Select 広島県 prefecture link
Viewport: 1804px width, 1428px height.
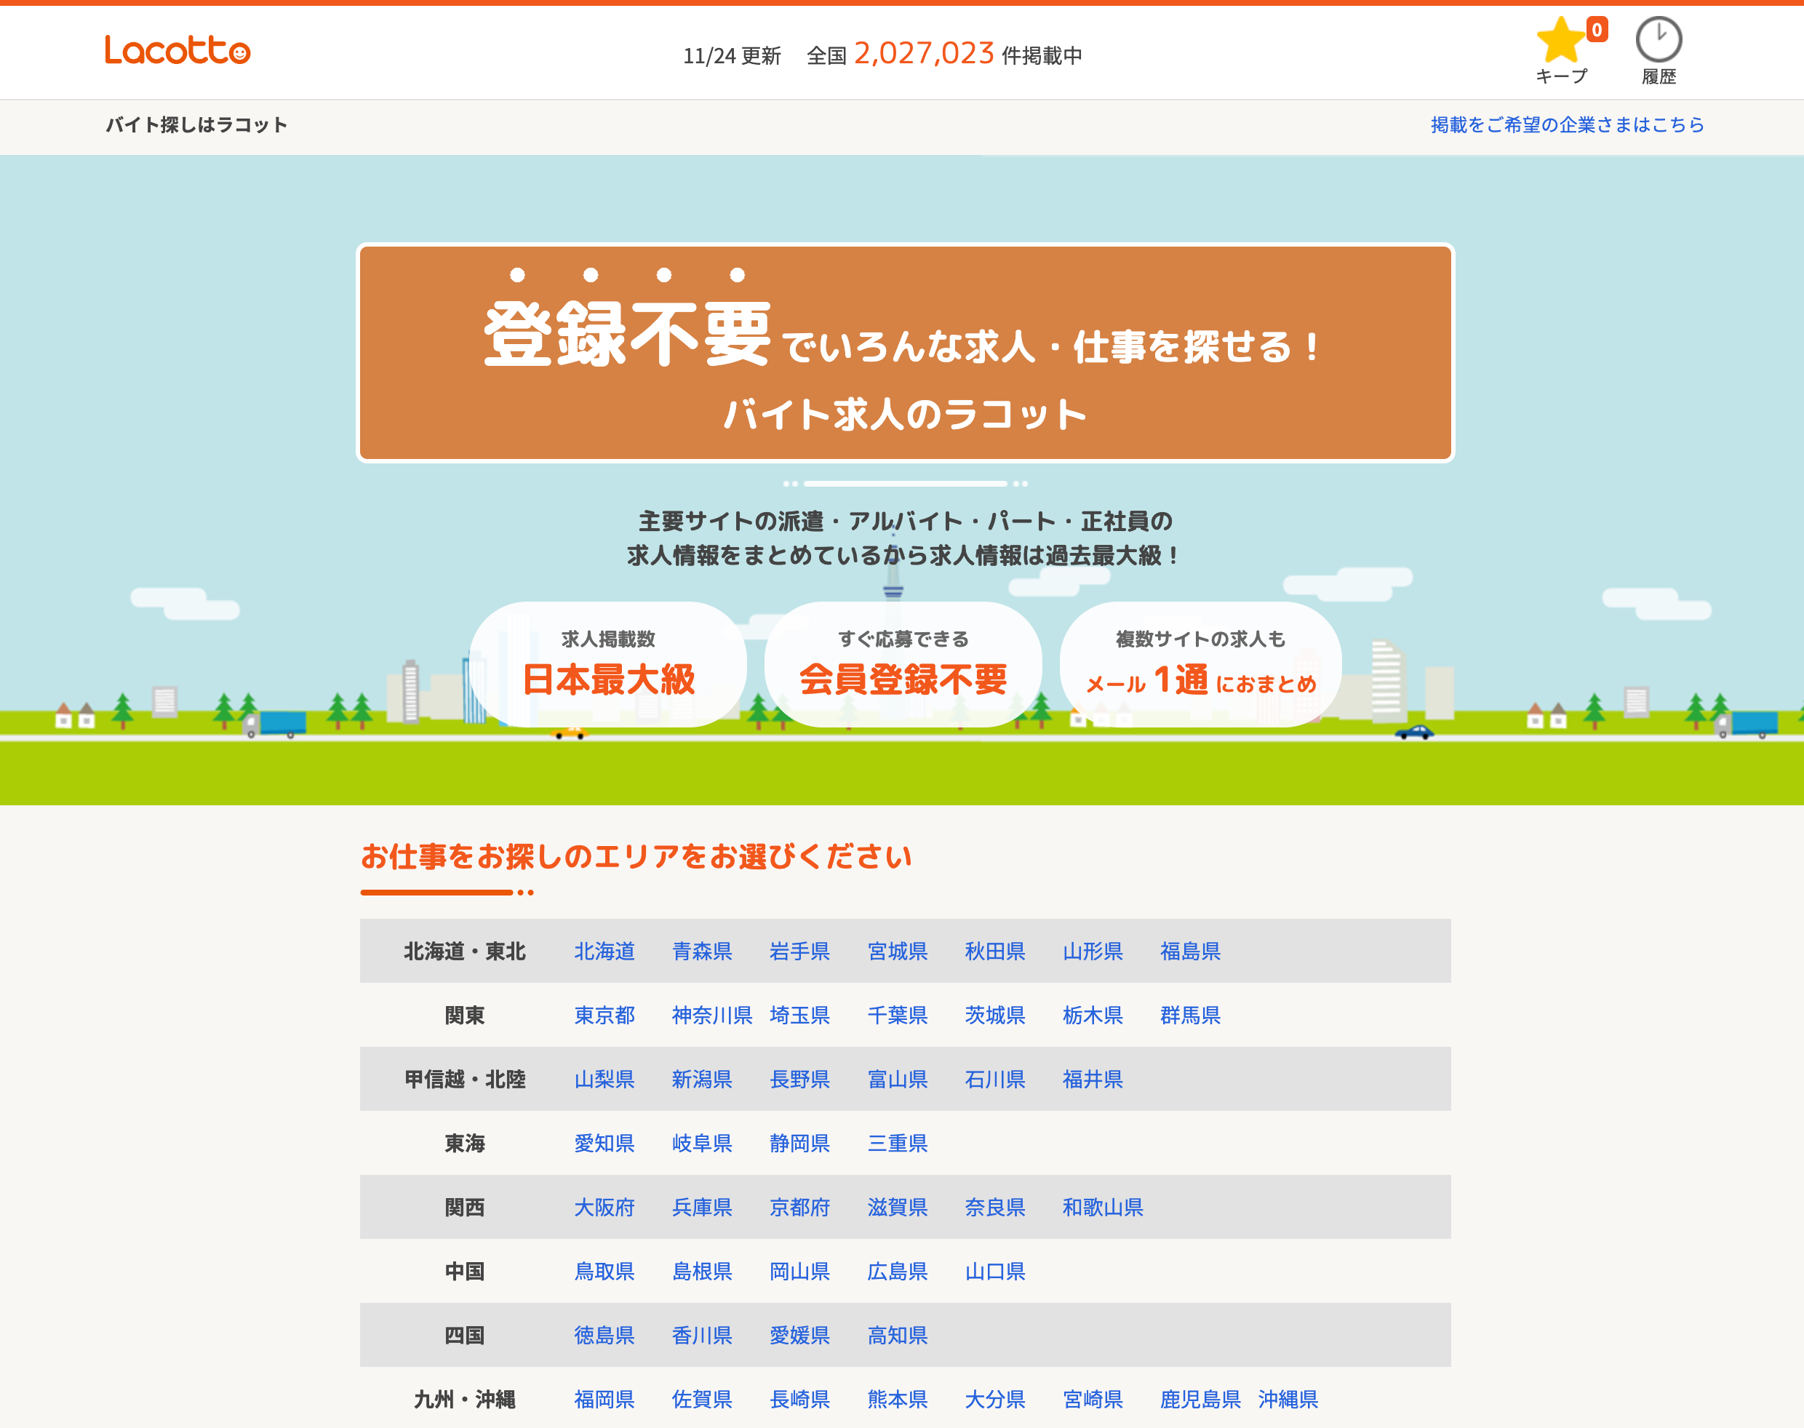pyautogui.click(x=897, y=1272)
